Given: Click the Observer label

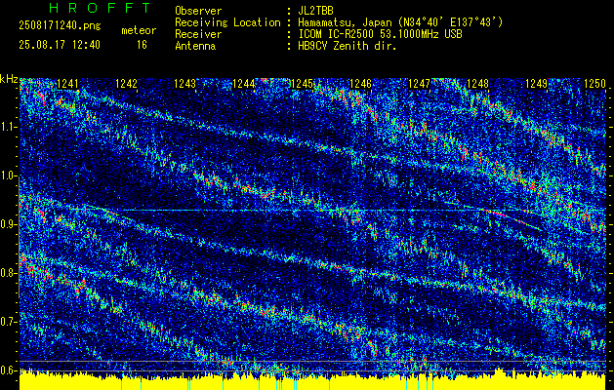Looking at the screenshot, I should coord(198,11).
